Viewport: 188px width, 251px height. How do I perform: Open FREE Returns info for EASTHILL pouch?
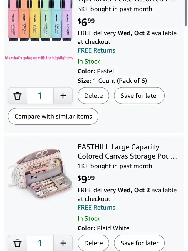click(x=96, y=208)
